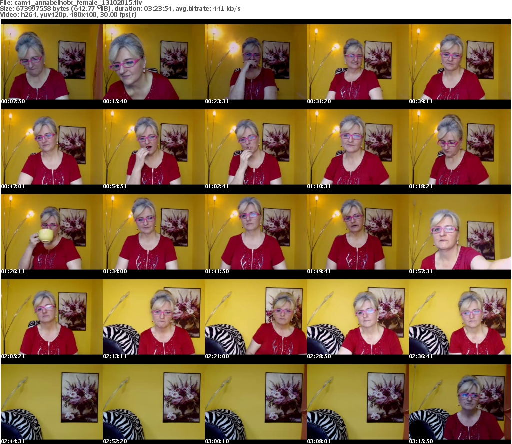This screenshot has width=512, height=444.
Task: Select the thumbnail at 01:18:21
Action: tap(460, 147)
